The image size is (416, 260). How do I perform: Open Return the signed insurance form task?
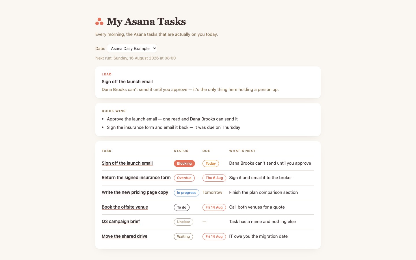(x=136, y=178)
